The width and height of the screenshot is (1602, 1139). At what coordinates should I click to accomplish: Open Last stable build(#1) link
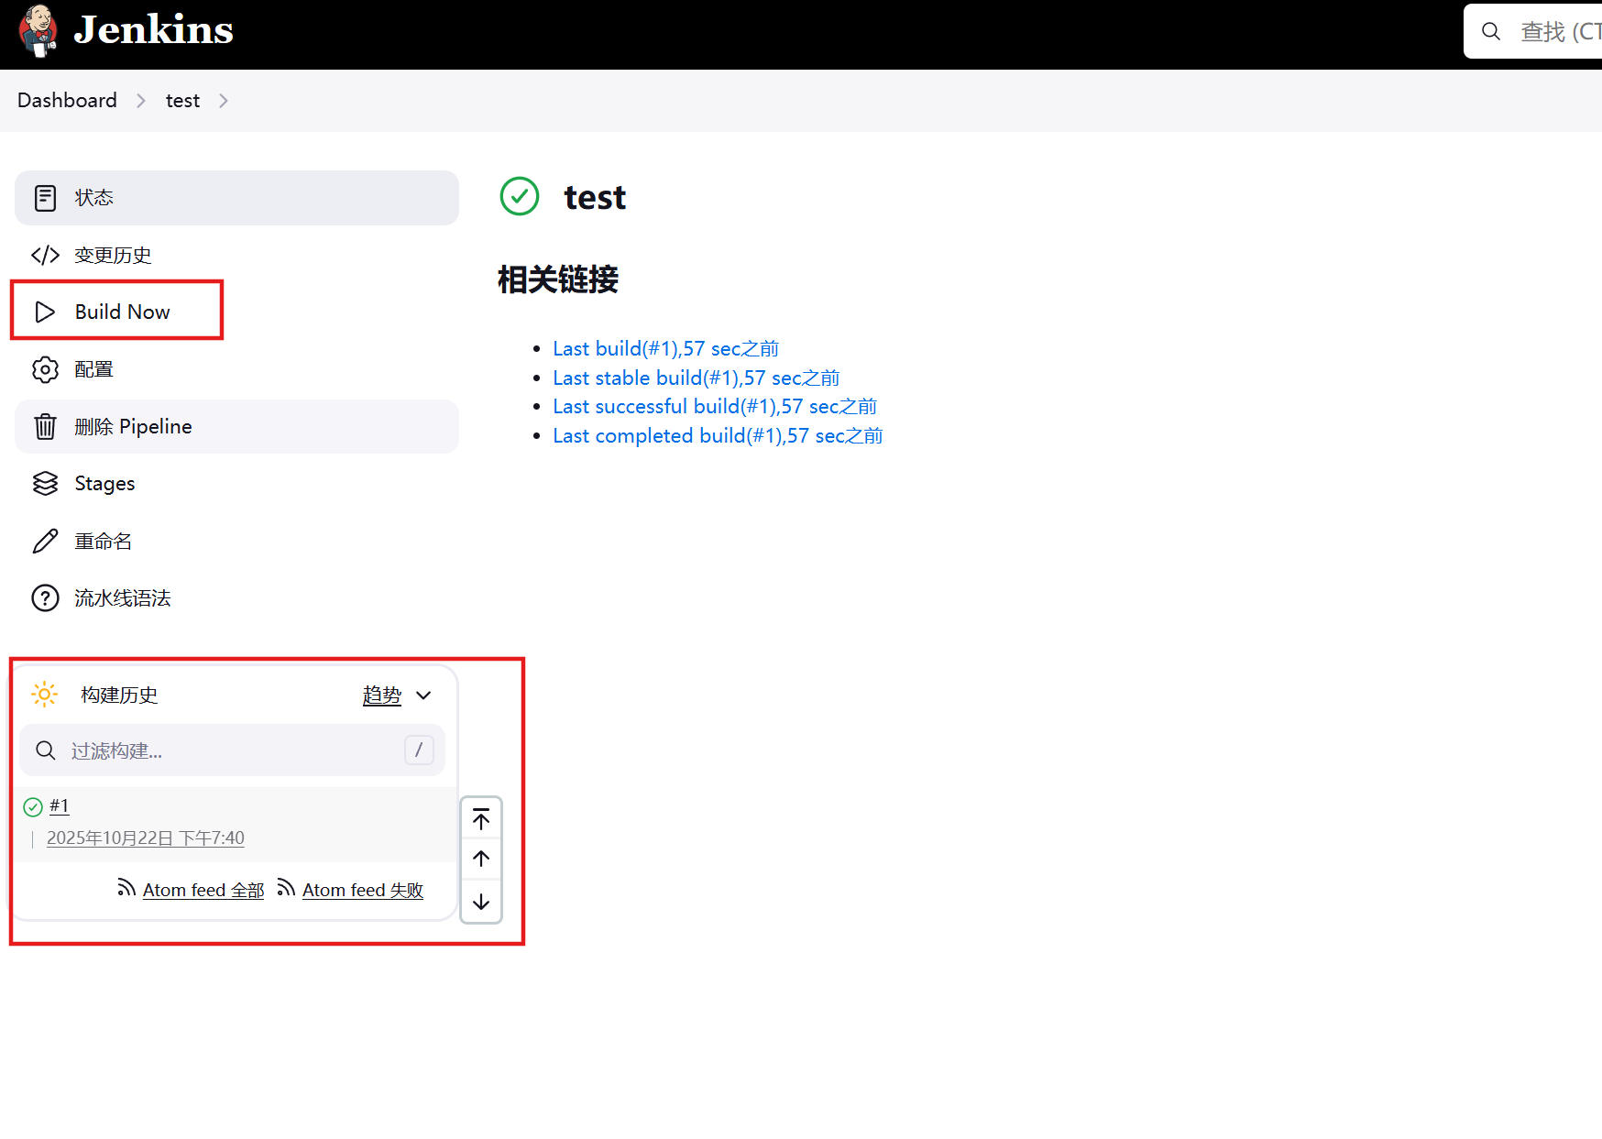point(696,378)
